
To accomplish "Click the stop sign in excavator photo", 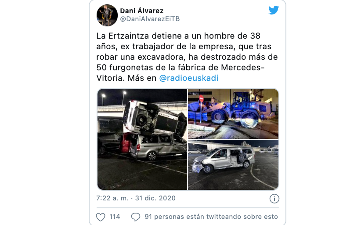I will (x=201, y=98).
